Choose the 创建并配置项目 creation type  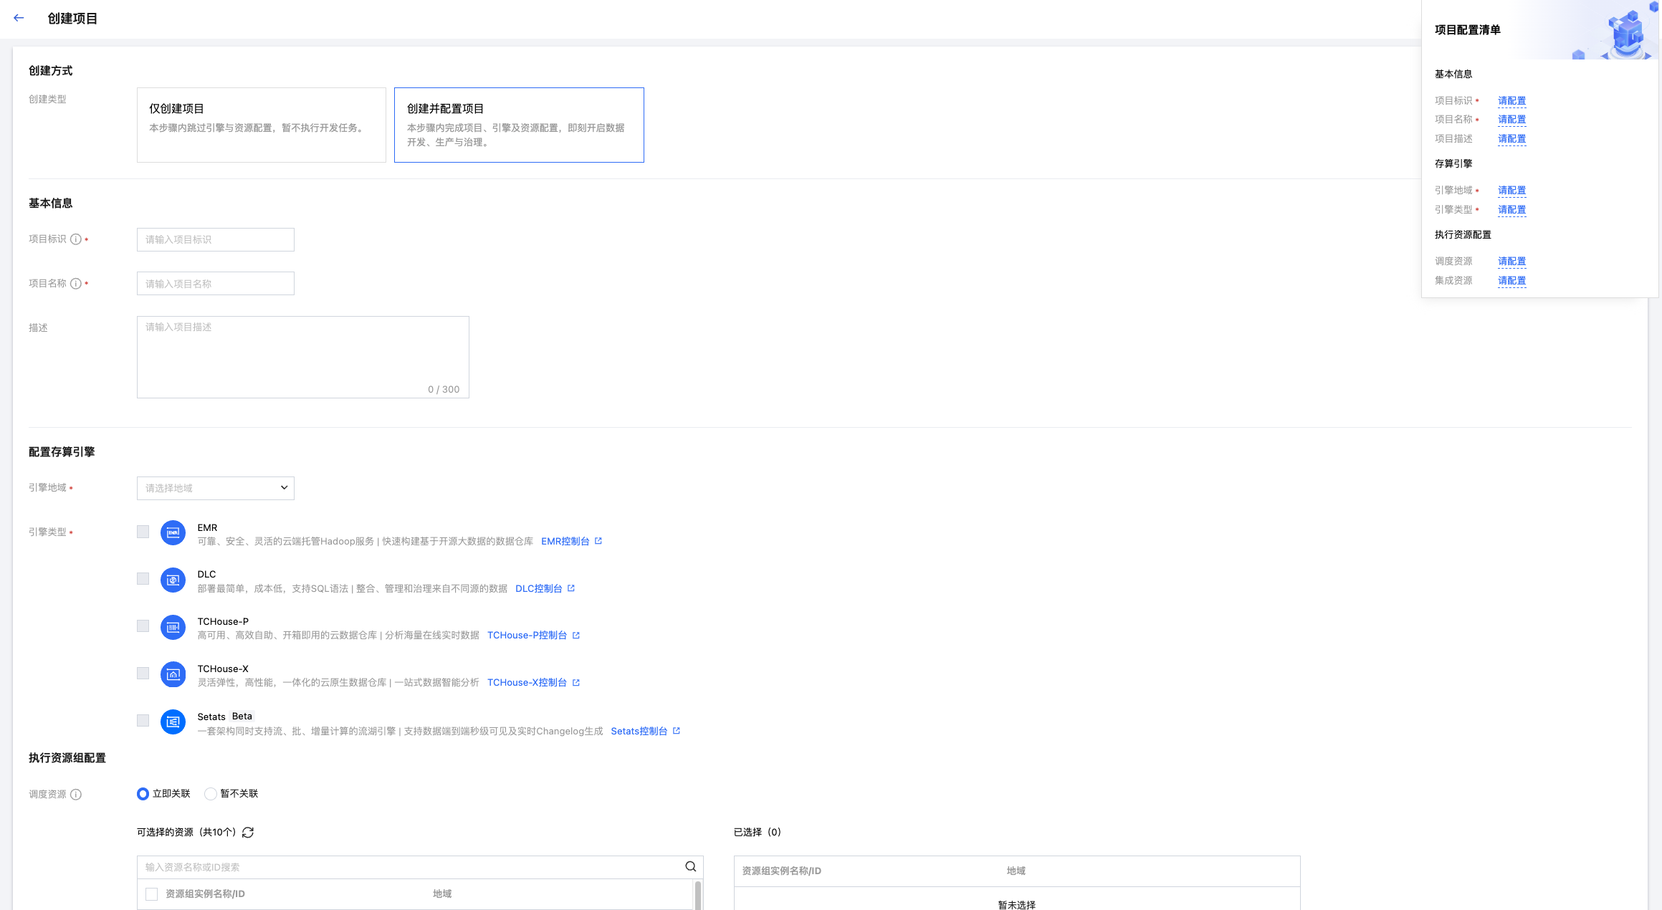click(x=518, y=125)
